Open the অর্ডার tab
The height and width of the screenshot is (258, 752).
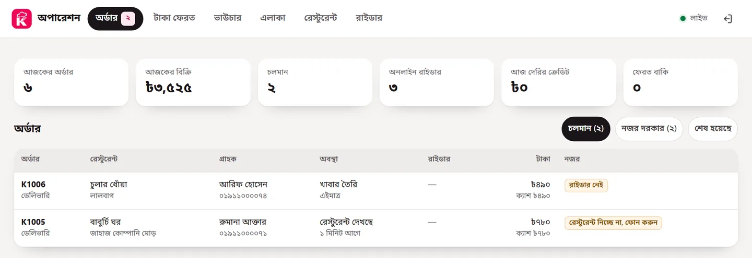(x=115, y=19)
